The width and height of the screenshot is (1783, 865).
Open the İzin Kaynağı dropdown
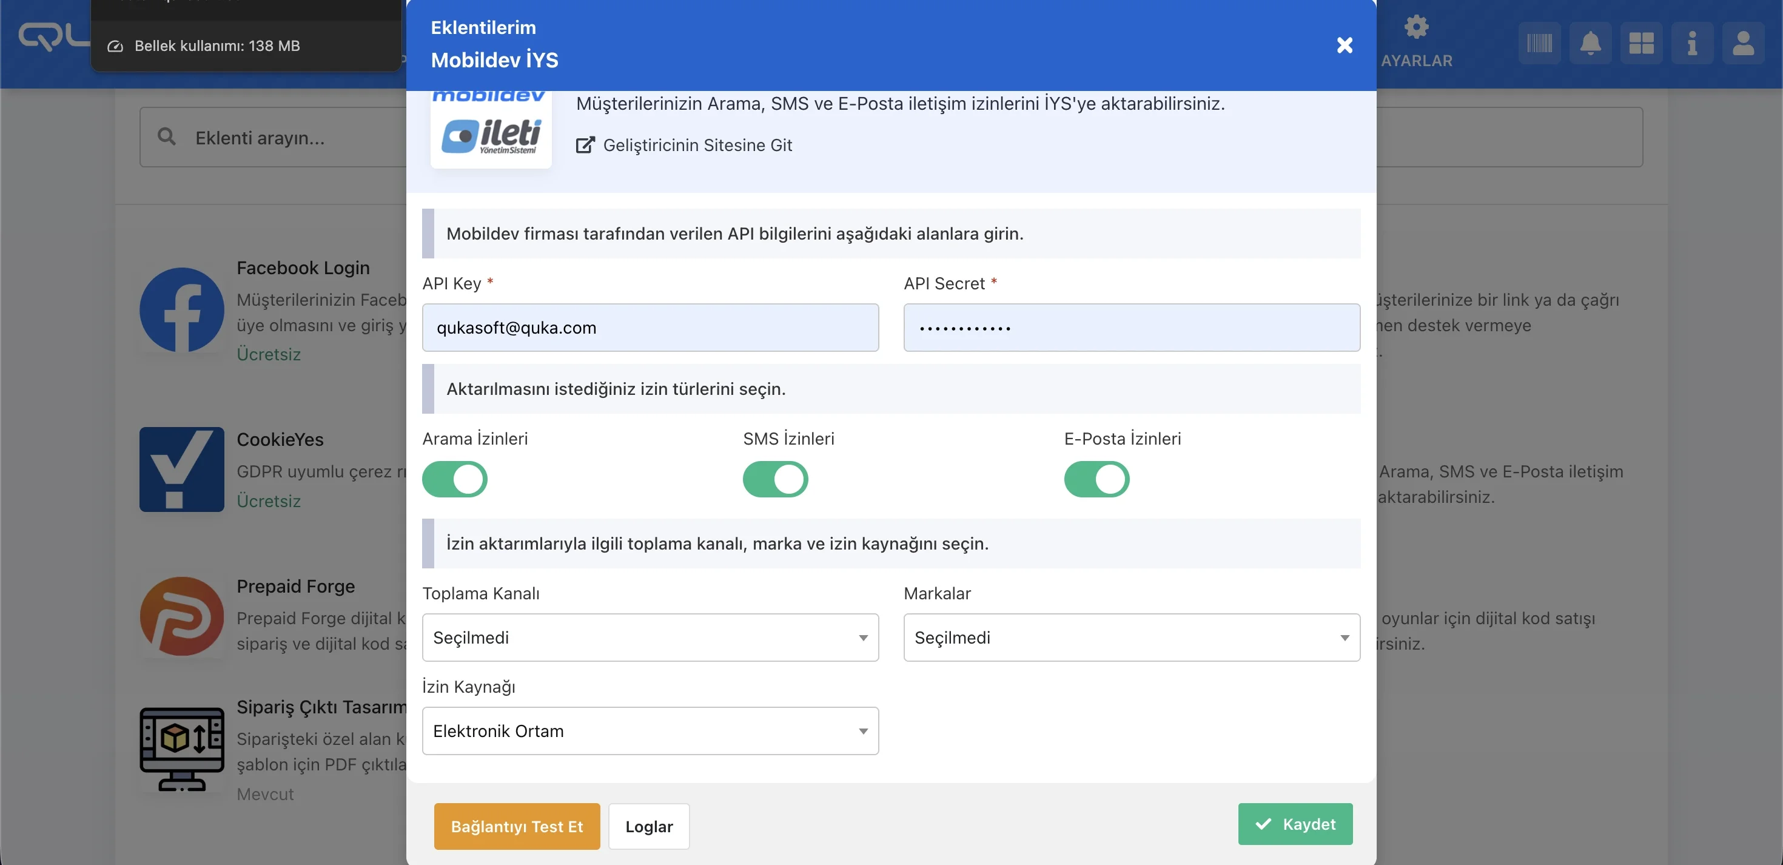[650, 731]
